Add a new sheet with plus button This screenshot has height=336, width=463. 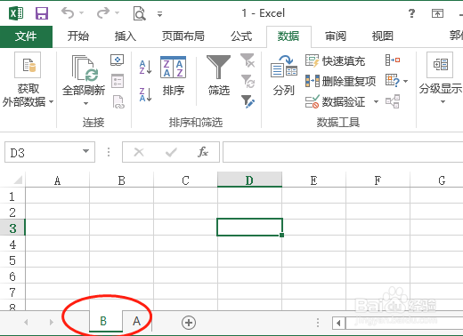189,323
